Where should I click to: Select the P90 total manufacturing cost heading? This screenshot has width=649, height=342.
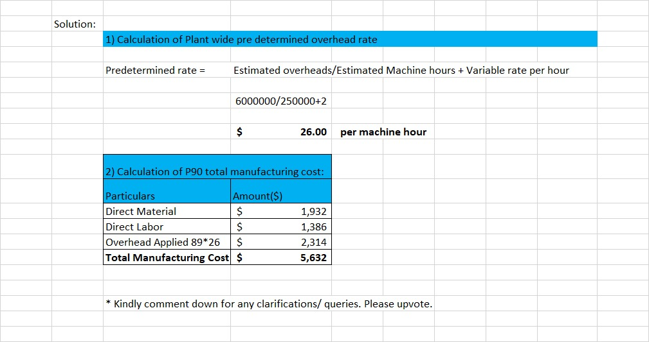217,167
